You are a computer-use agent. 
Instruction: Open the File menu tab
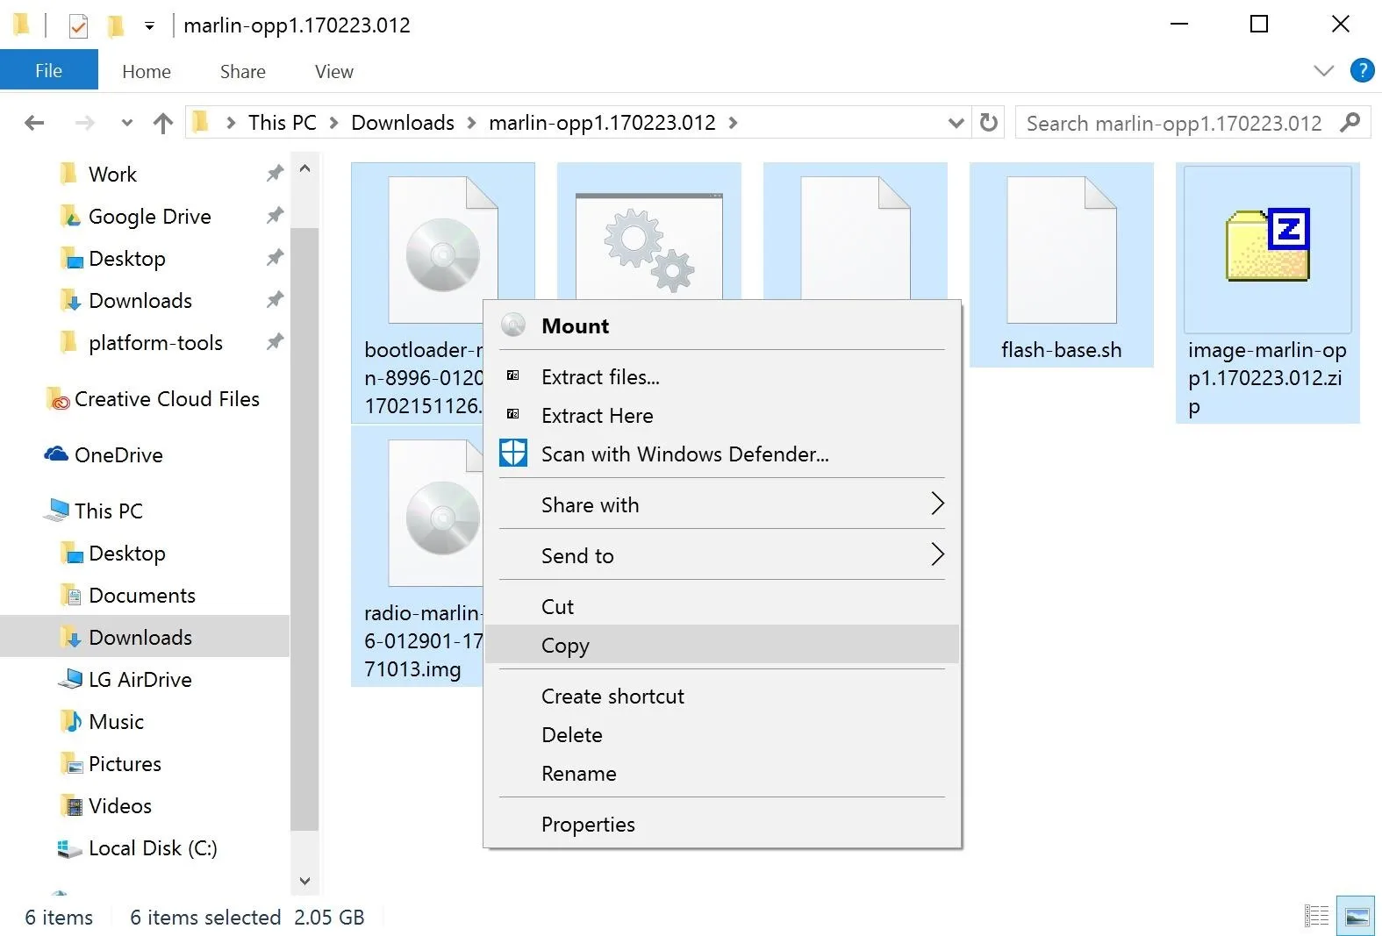(48, 70)
